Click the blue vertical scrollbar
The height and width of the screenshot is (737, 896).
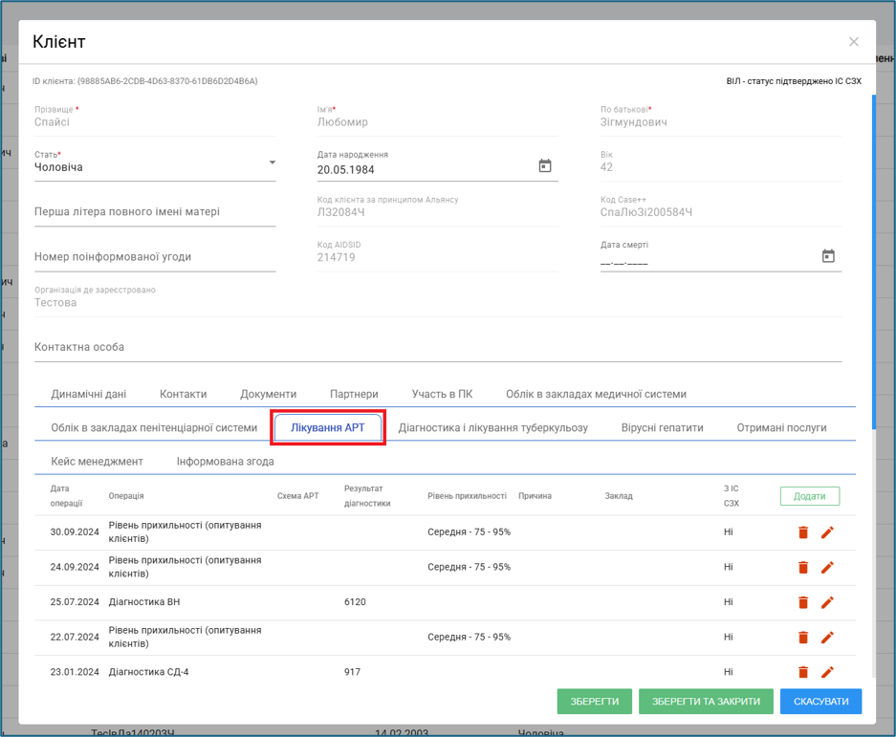874,262
